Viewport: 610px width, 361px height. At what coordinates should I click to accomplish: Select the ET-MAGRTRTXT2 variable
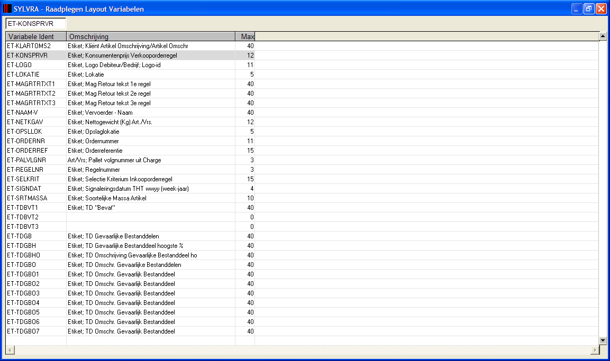tap(31, 94)
